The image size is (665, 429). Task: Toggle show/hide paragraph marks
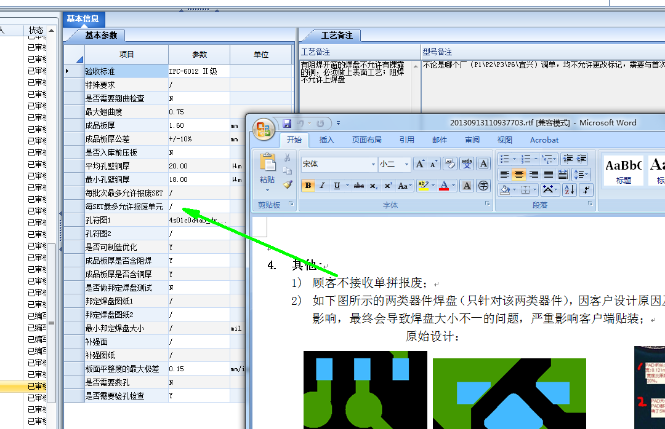tap(586, 190)
